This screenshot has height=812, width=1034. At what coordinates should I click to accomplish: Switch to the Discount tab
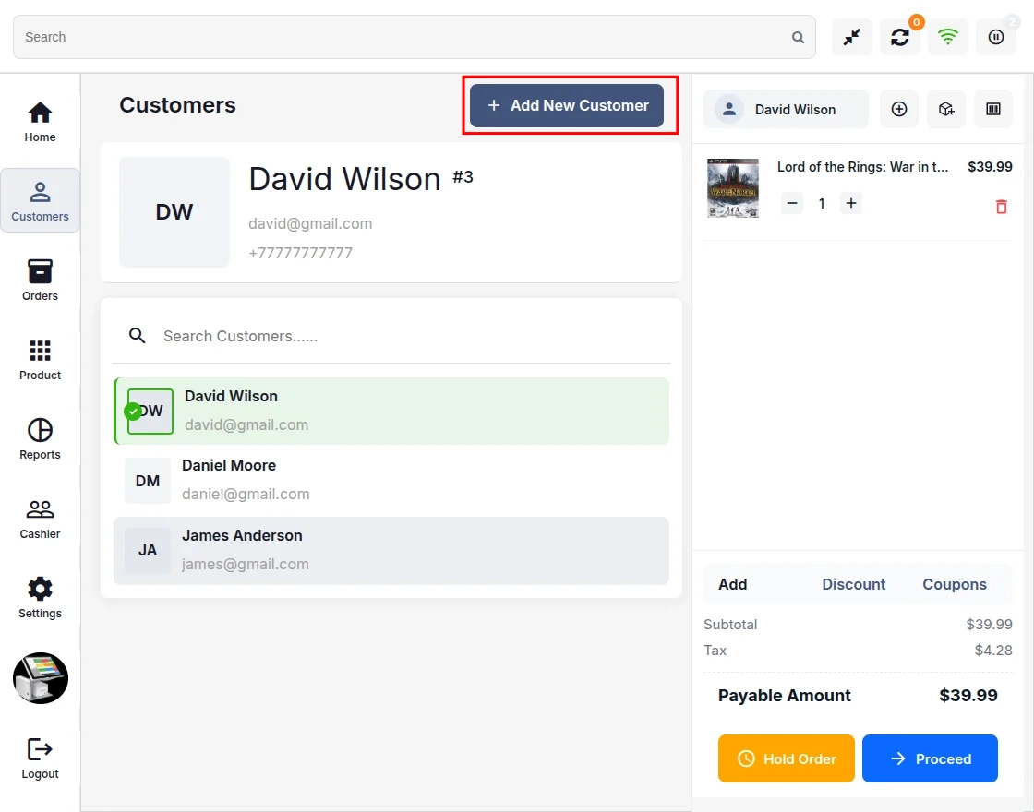[x=853, y=585]
